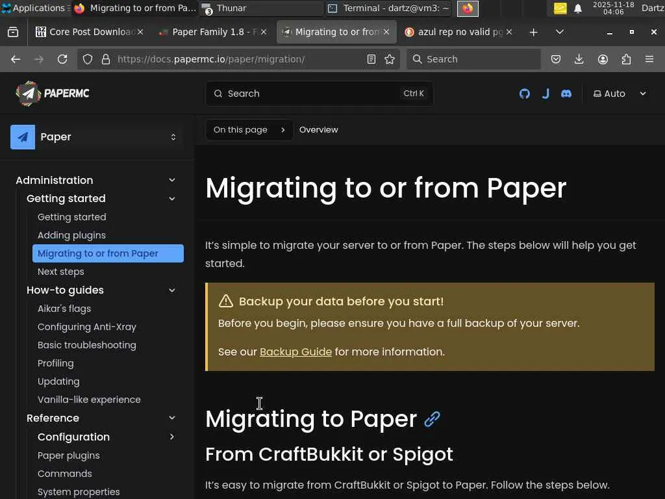The width and height of the screenshot is (665, 499).
Task: Open Paper plugins reference page
Action: pos(69,455)
